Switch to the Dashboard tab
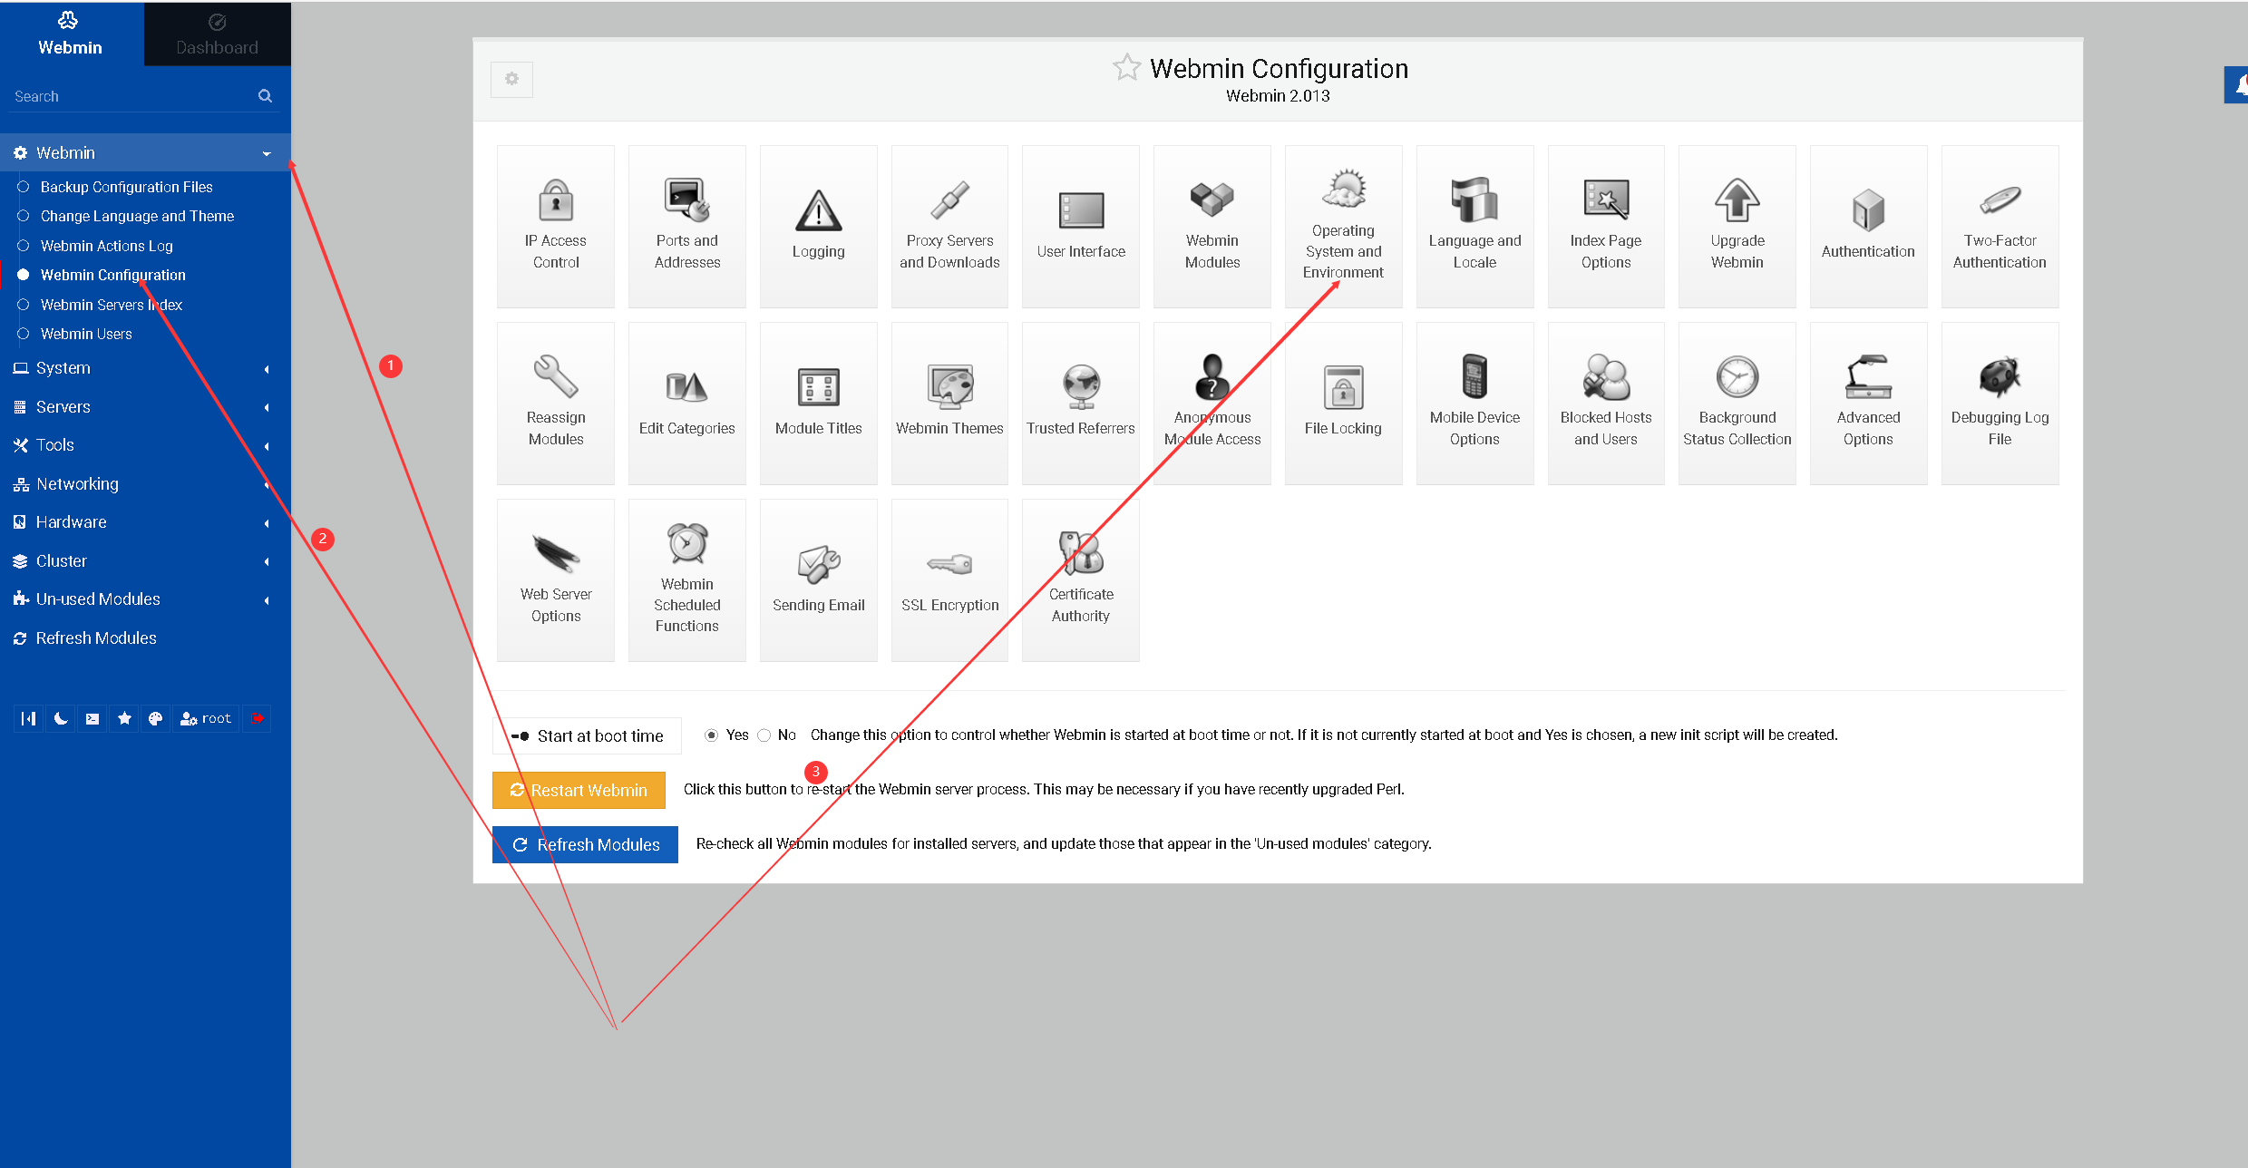The image size is (2248, 1168). [x=217, y=34]
